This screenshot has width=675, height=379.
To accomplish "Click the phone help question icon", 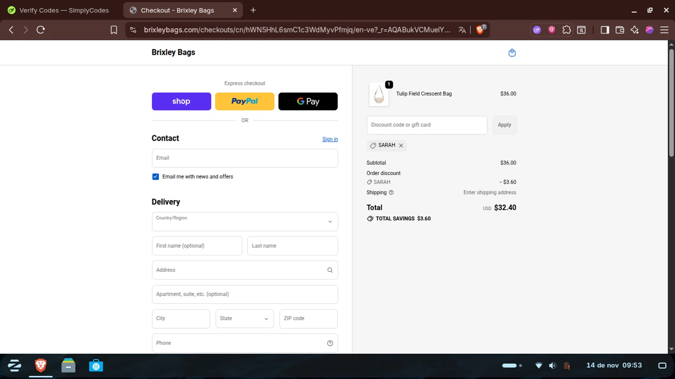I will tap(330, 343).
